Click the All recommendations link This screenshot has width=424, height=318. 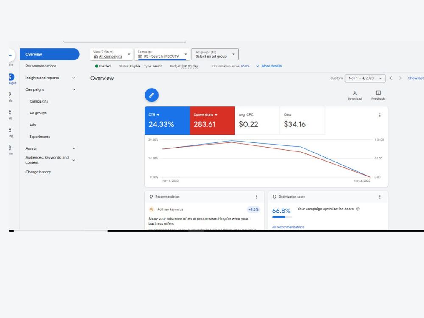(288, 227)
